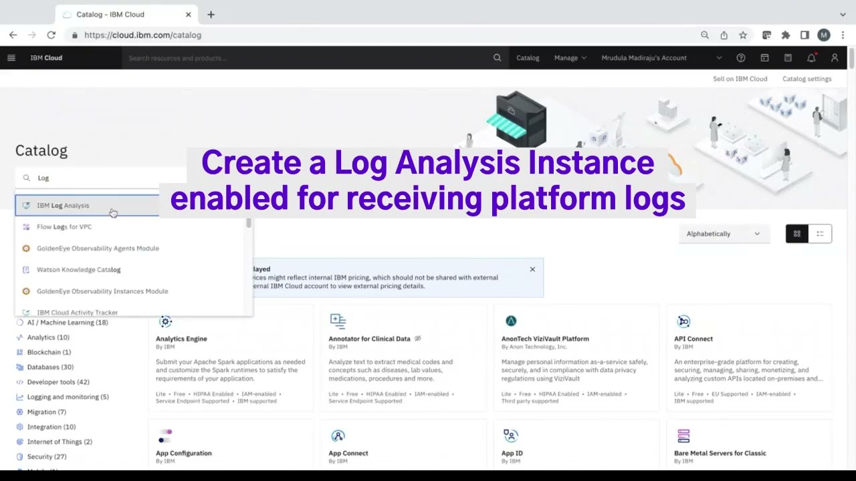856x481 pixels.
Task: Filter by AI / Machine Learning category
Action: tap(67, 323)
